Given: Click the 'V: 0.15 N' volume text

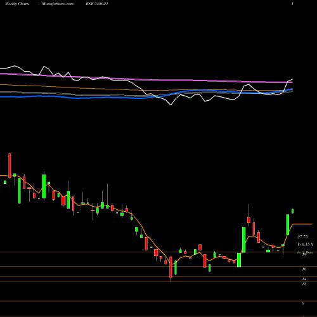Looking at the screenshot, I should click(305, 245).
